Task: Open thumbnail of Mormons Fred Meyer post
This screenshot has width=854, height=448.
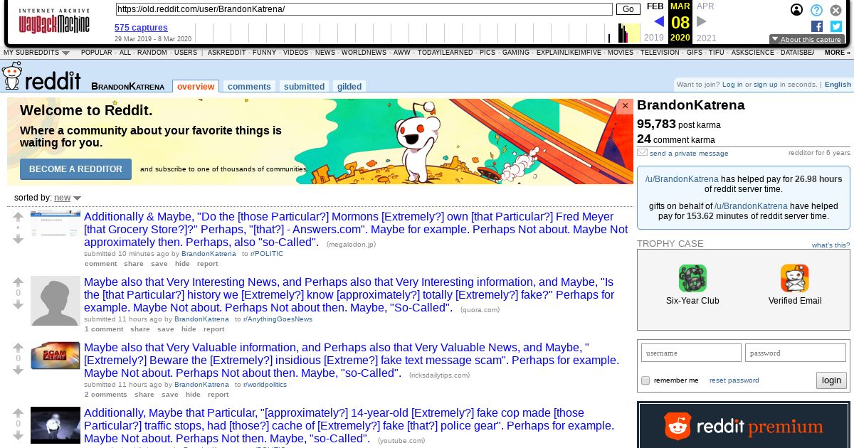Action: [x=56, y=224]
